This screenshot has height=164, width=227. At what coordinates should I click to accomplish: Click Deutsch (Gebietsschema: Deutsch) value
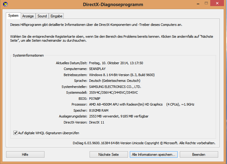pyautogui.click(x=115, y=81)
